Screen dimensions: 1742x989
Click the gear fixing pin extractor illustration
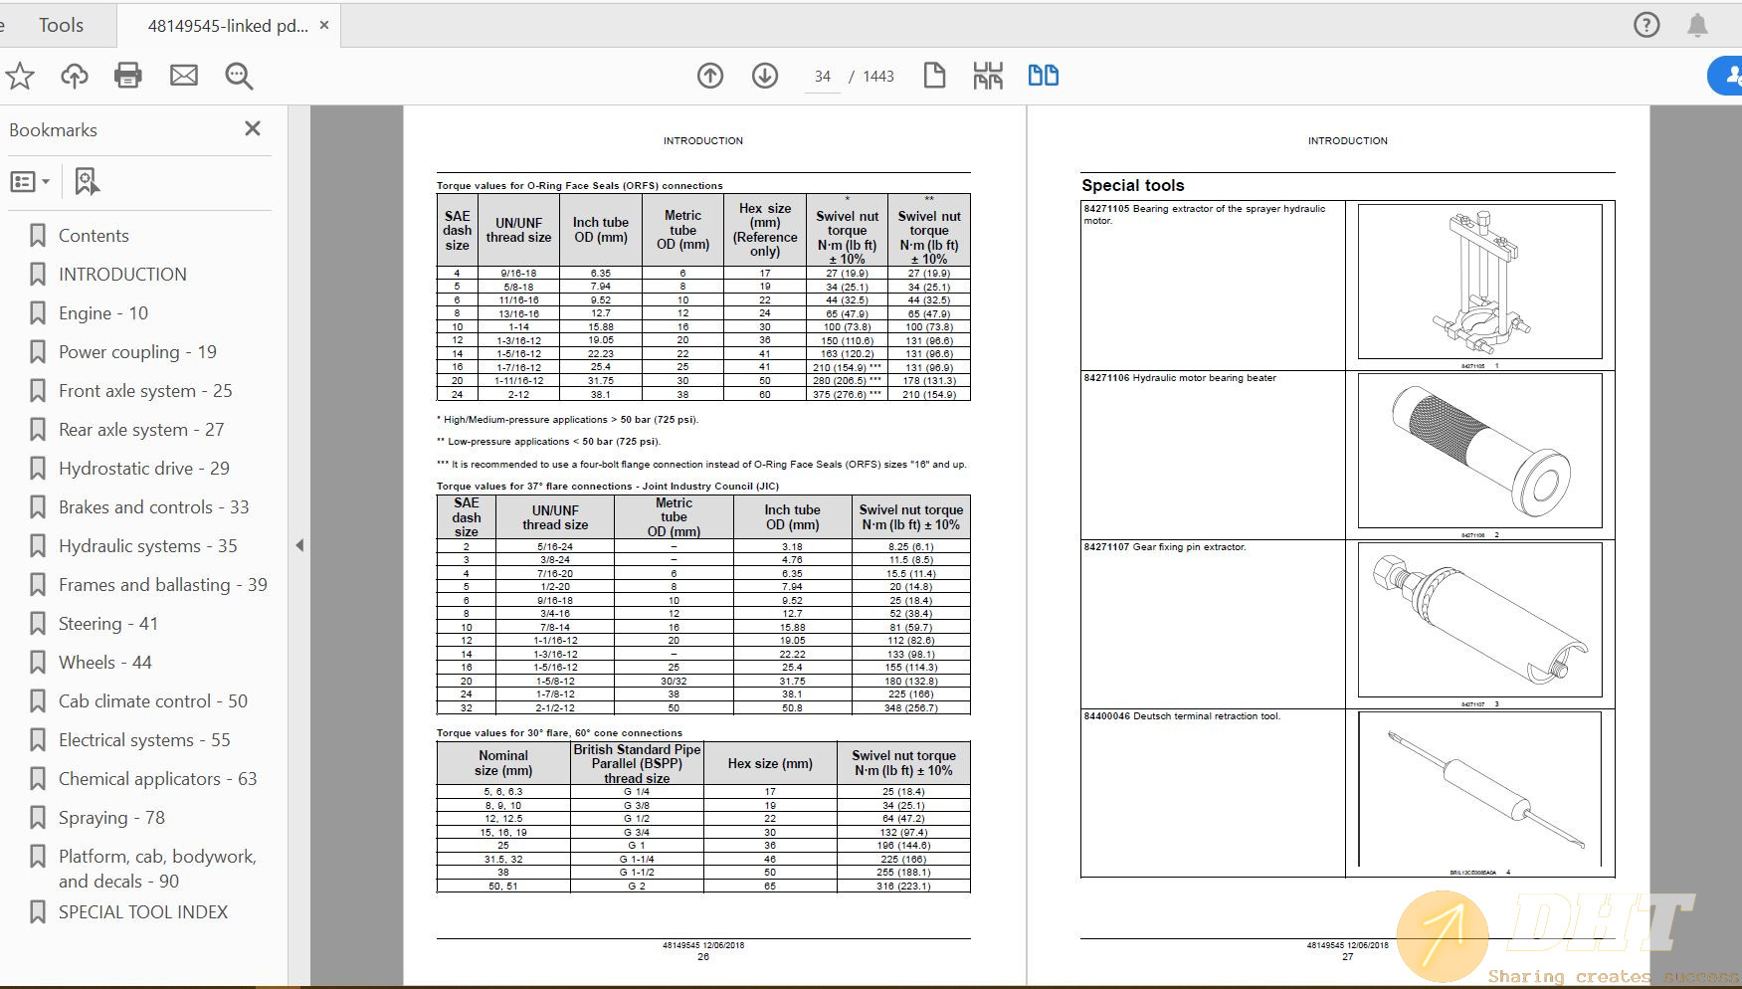coord(1479,620)
